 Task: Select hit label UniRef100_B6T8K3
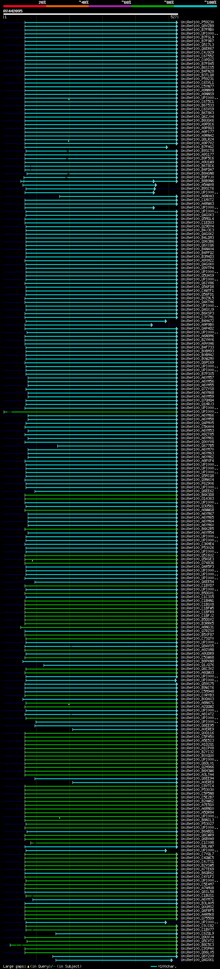click(x=197, y=113)
